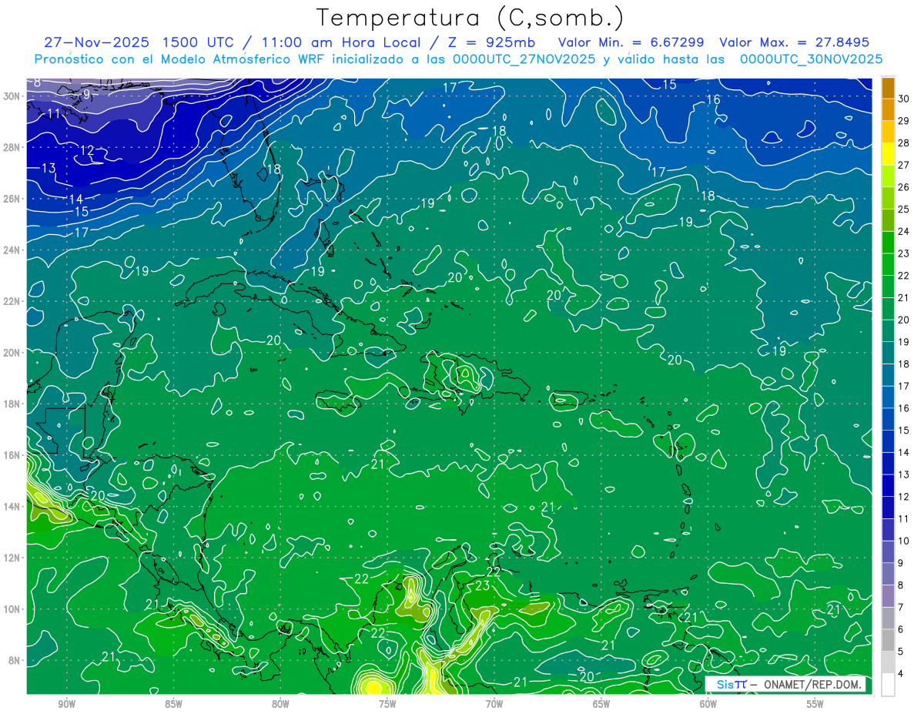The image size is (924, 714).
Task: Click the "0000UTC_30NOV2025" valid-until text
Action: coord(811,59)
